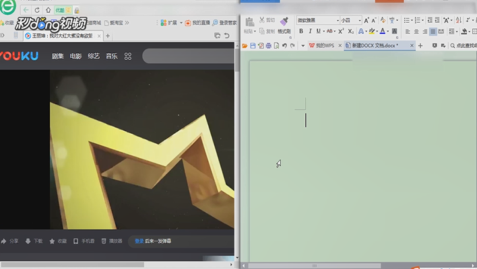Click the distributed alignment icon

[441, 32]
